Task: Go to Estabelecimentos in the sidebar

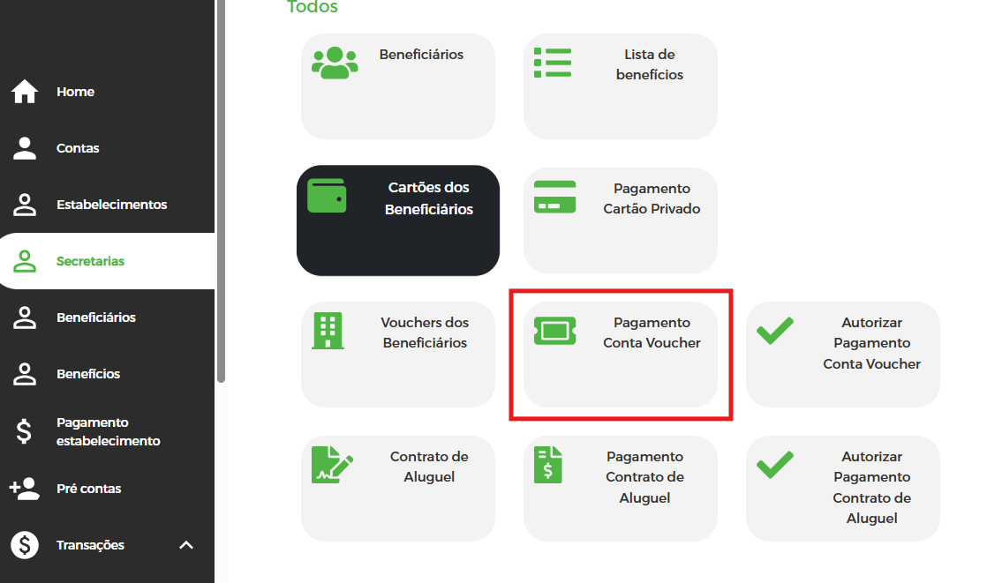Action: (111, 205)
